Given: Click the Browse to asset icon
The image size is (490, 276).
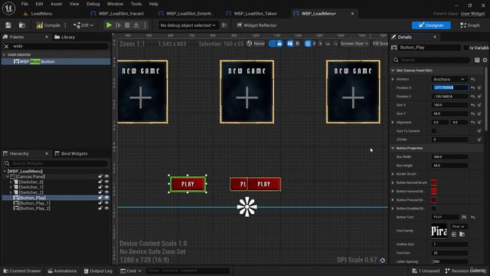Looking at the screenshot, I should coord(22,25).
